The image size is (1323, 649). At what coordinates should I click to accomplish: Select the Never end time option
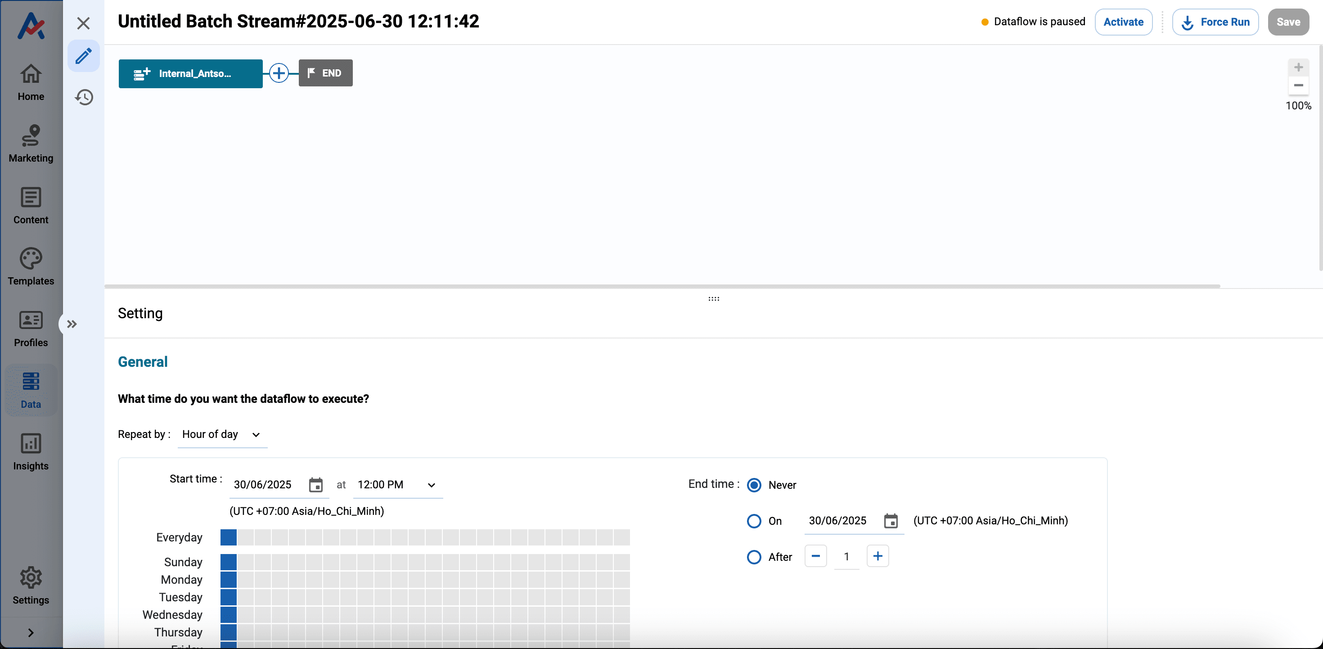click(x=754, y=485)
